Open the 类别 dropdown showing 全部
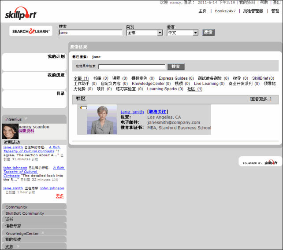 pos(145,33)
